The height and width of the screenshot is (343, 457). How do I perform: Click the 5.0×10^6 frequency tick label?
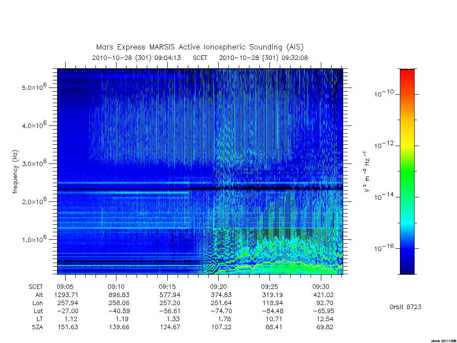click(x=34, y=87)
